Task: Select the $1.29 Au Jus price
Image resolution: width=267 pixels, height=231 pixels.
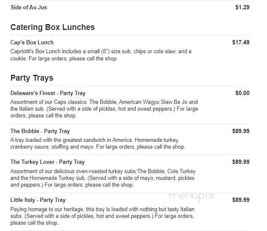Action: tap(242, 7)
